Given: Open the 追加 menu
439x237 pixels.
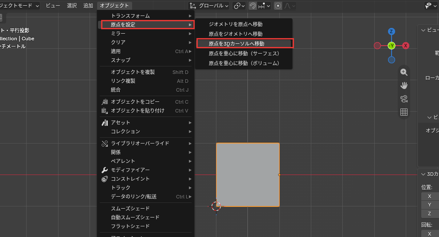Looking at the screenshot, I should [88, 6].
